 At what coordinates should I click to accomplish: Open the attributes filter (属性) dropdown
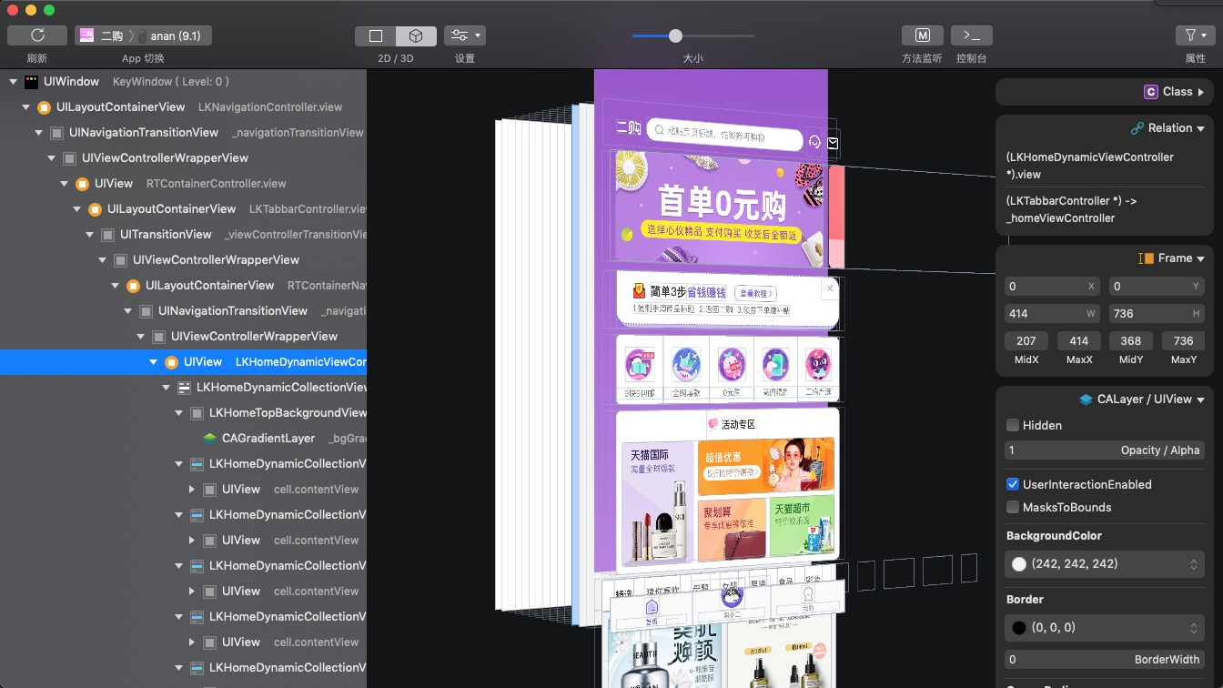point(1195,35)
